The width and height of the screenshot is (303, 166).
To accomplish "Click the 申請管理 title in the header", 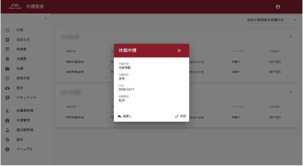I will click(x=35, y=7).
